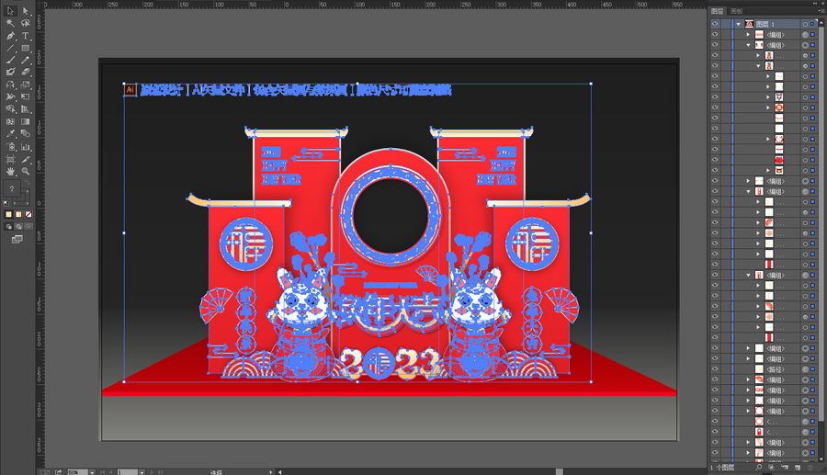Click the target circle of 图层 1
The width and height of the screenshot is (827, 475).
coord(805,24)
